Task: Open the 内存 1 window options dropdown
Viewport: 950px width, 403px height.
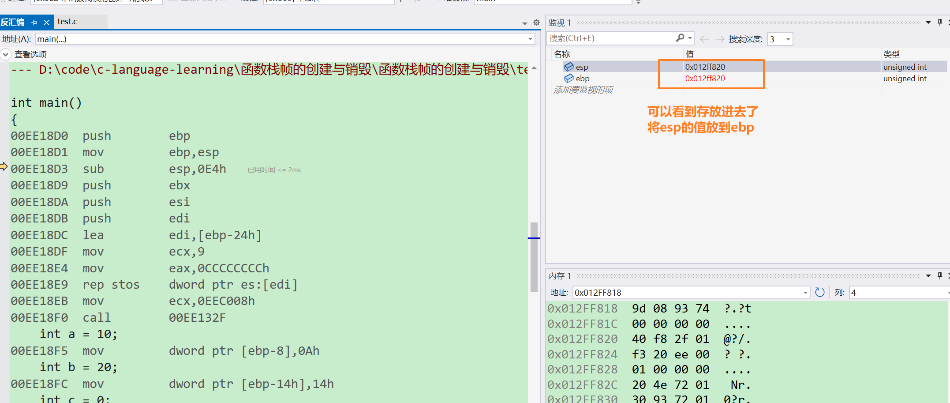Action: (x=928, y=276)
